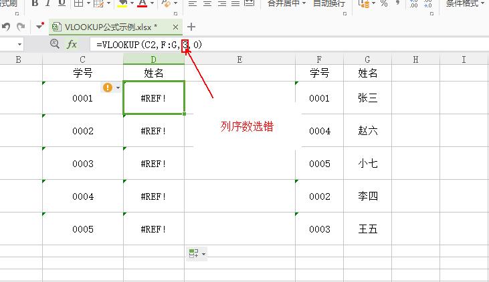Image resolution: width=489 pixels, height=282 pixels.
Task: Select #REF! cell beside 0005
Action: point(154,229)
